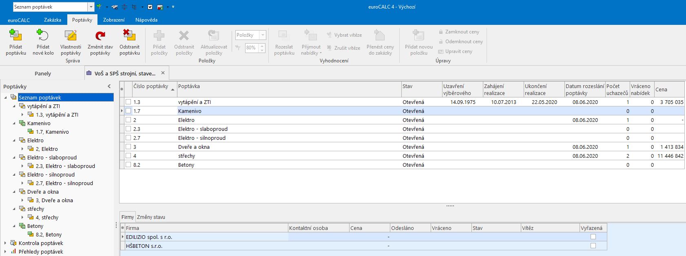Check the box for row 4 střechy
Viewport: 686px width, 256px height.
pos(128,156)
